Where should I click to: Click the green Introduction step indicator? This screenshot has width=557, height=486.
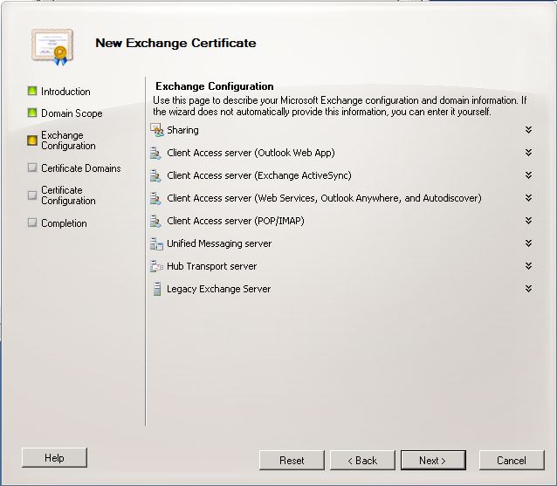click(32, 91)
